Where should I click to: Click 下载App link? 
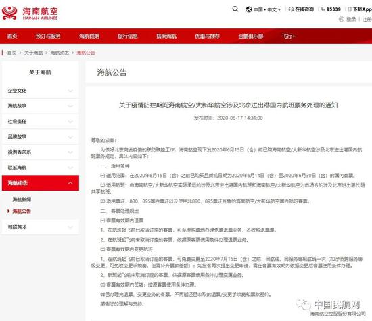363,9
